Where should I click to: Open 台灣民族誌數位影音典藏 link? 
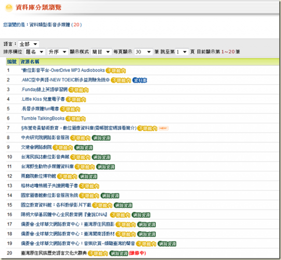pyautogui.click(x=45, y=157)
